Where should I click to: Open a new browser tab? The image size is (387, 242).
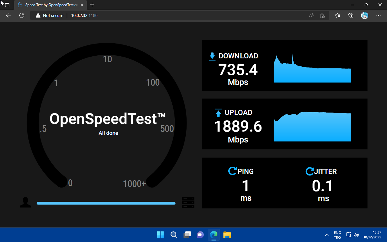point(92,5)
